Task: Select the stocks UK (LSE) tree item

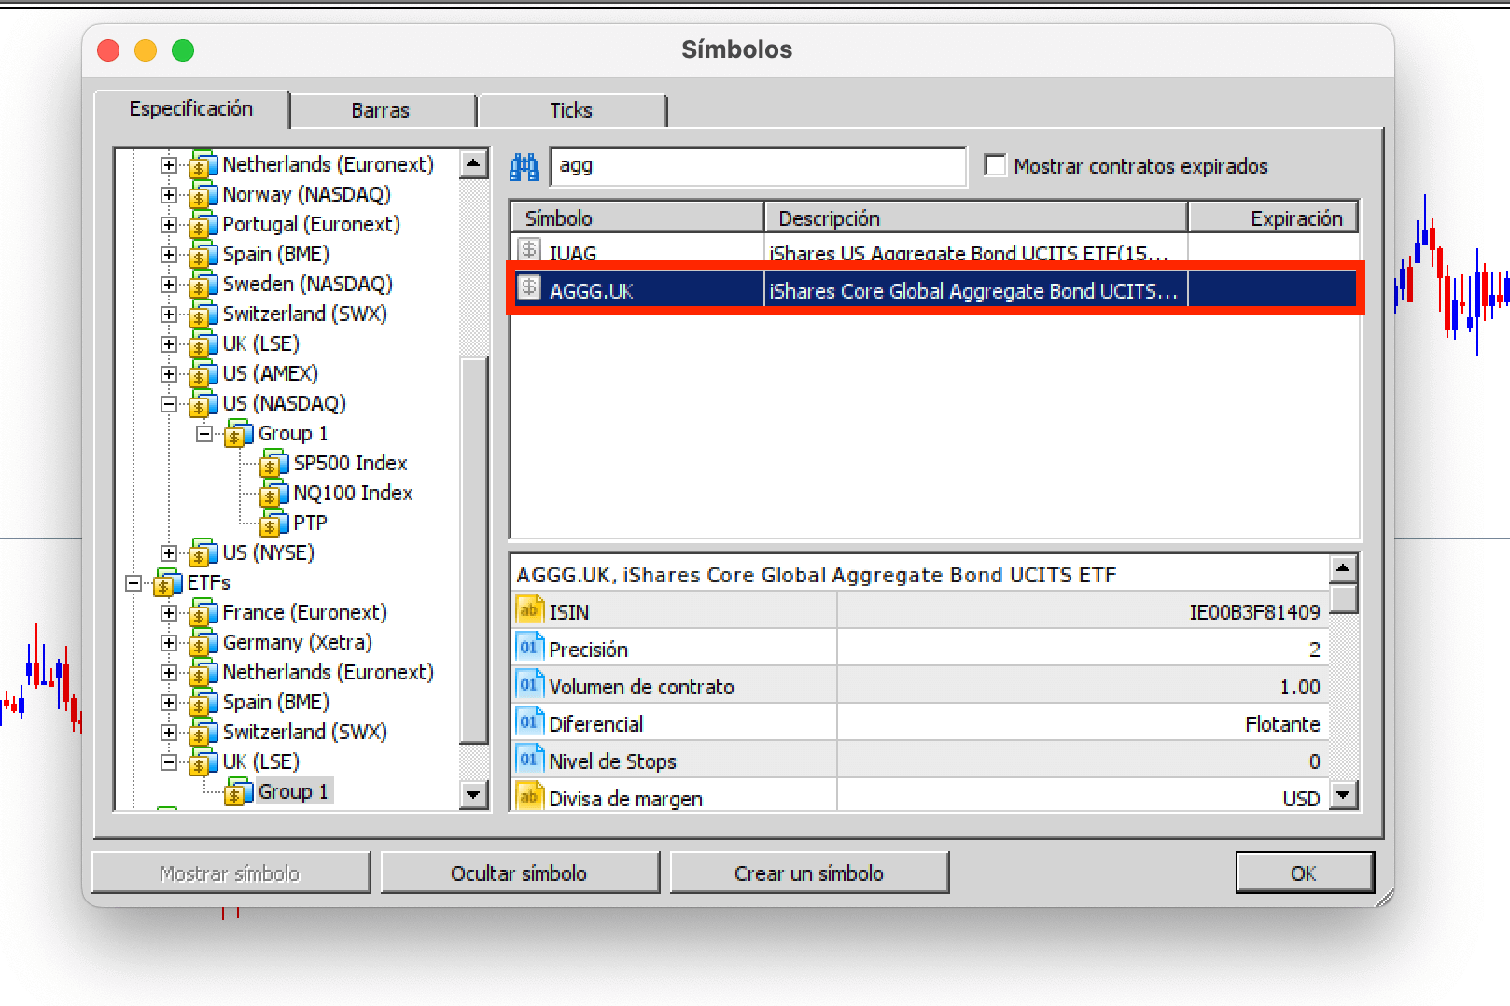Action: click(261, 343)
